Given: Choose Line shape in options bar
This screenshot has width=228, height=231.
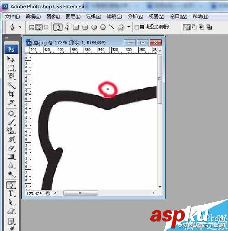Looking at the screenshot, I should click(112, 27).
